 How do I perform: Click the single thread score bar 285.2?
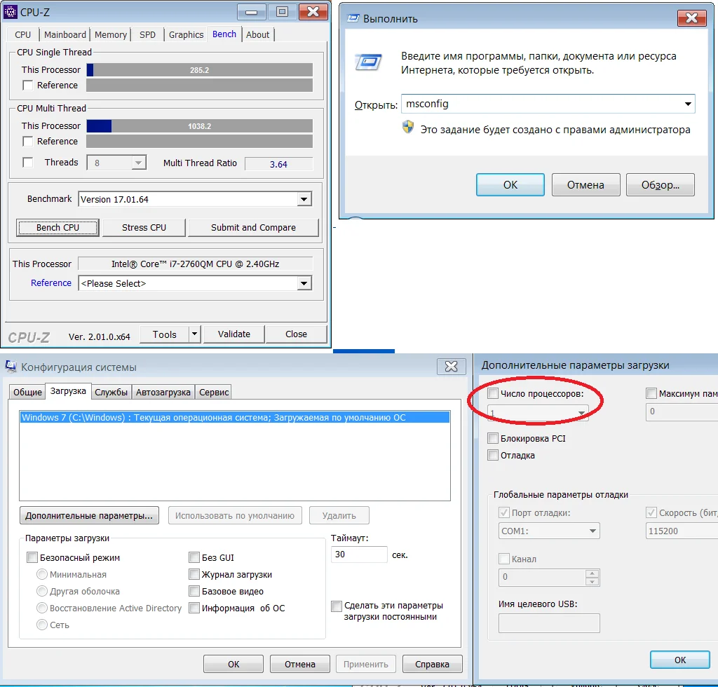click(200, 70)
